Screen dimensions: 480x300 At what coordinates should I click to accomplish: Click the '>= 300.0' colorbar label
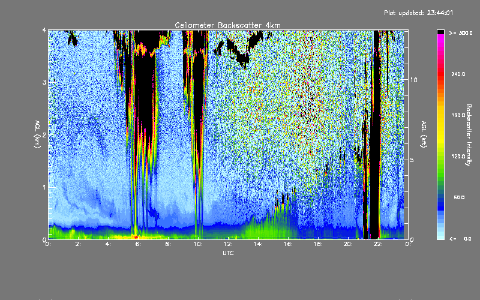click(x=461, y=33)
